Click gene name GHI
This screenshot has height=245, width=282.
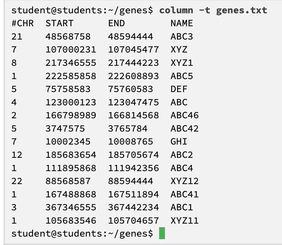(x=179, y=142)
